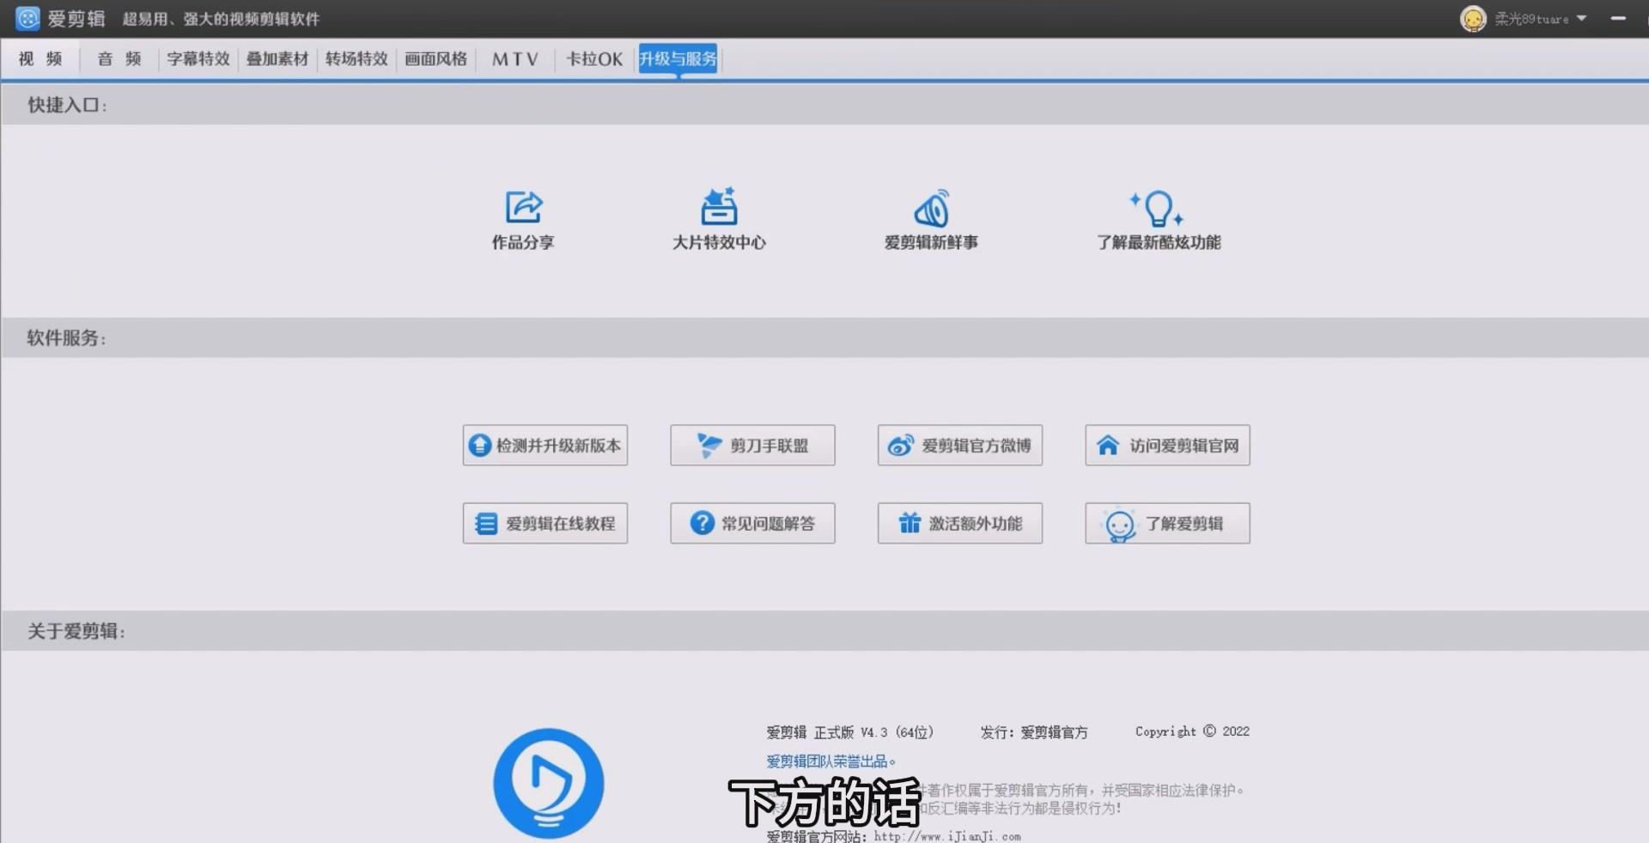Open the http://www.iJianJi.com website link

947,836
